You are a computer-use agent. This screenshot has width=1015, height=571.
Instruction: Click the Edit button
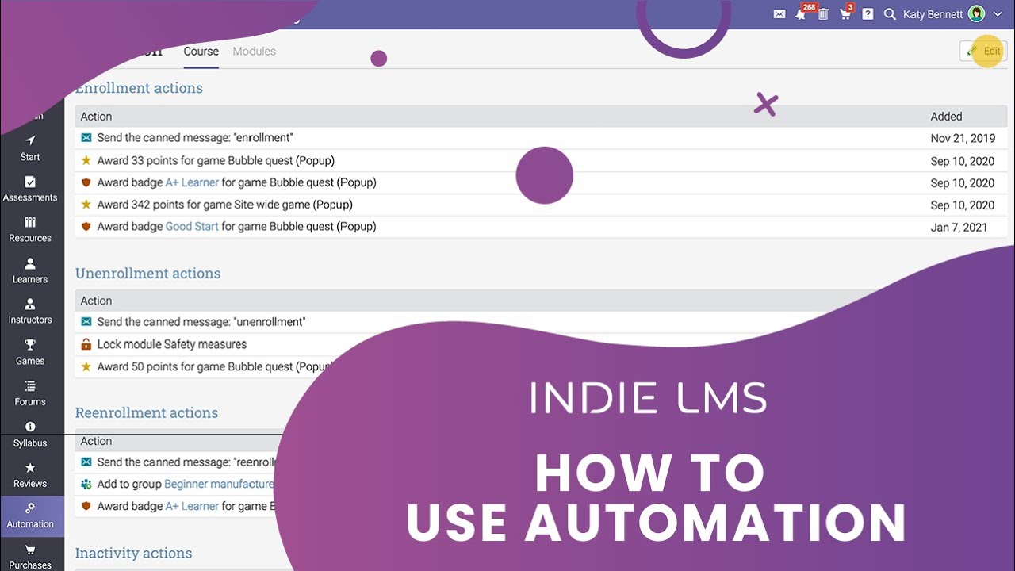[x=983, y=51]
